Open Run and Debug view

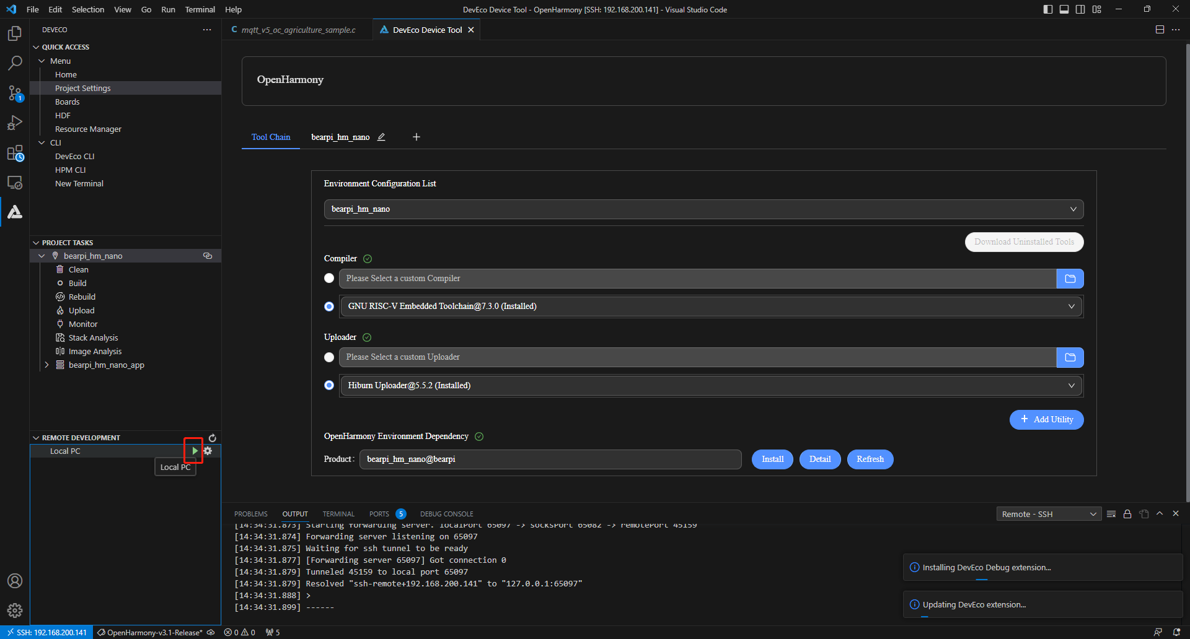click(x=15, y=123)
